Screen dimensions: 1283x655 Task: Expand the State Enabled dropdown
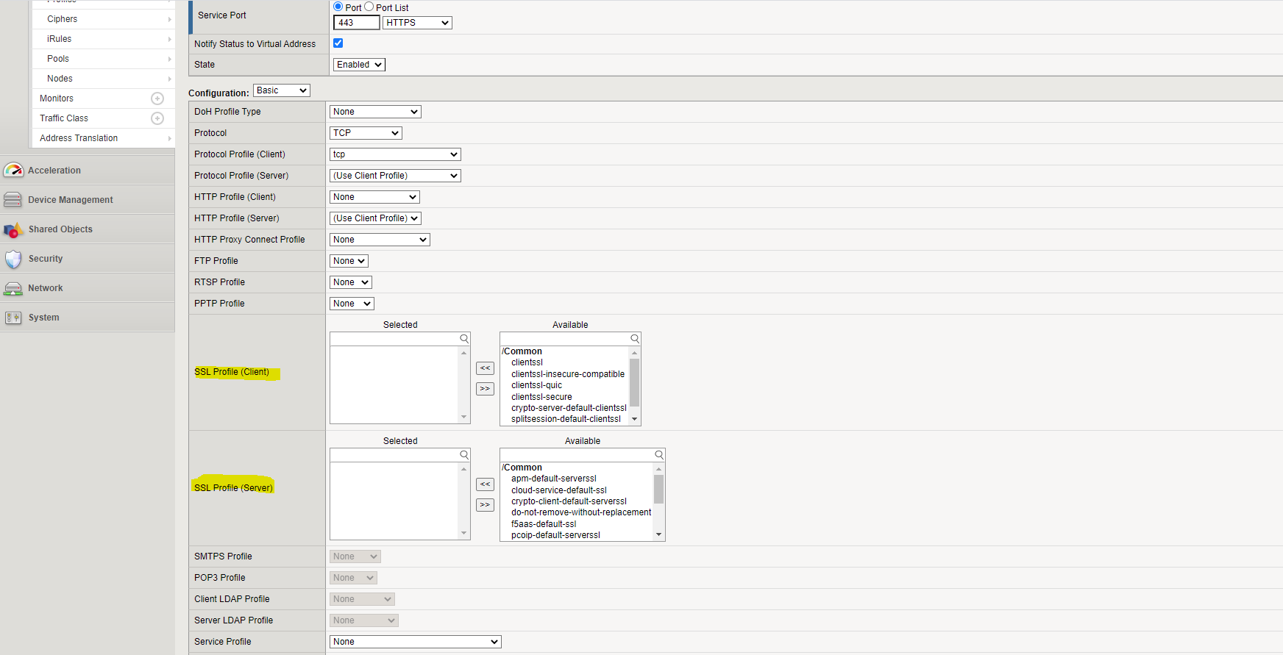359,65
